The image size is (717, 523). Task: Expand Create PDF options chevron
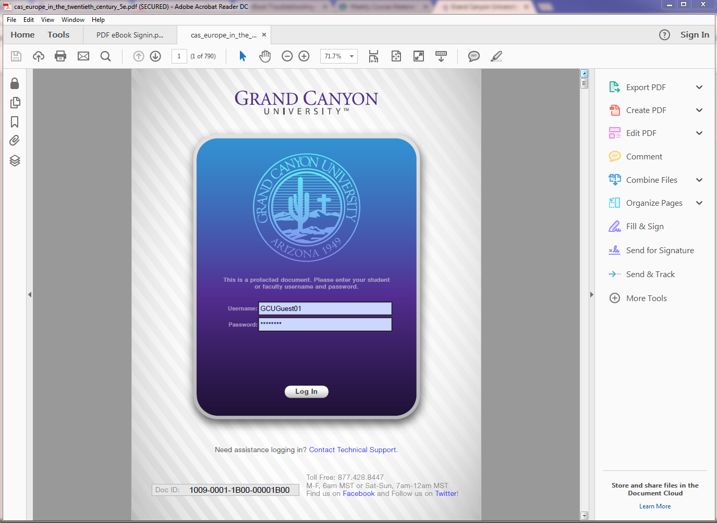coord(699,110)
